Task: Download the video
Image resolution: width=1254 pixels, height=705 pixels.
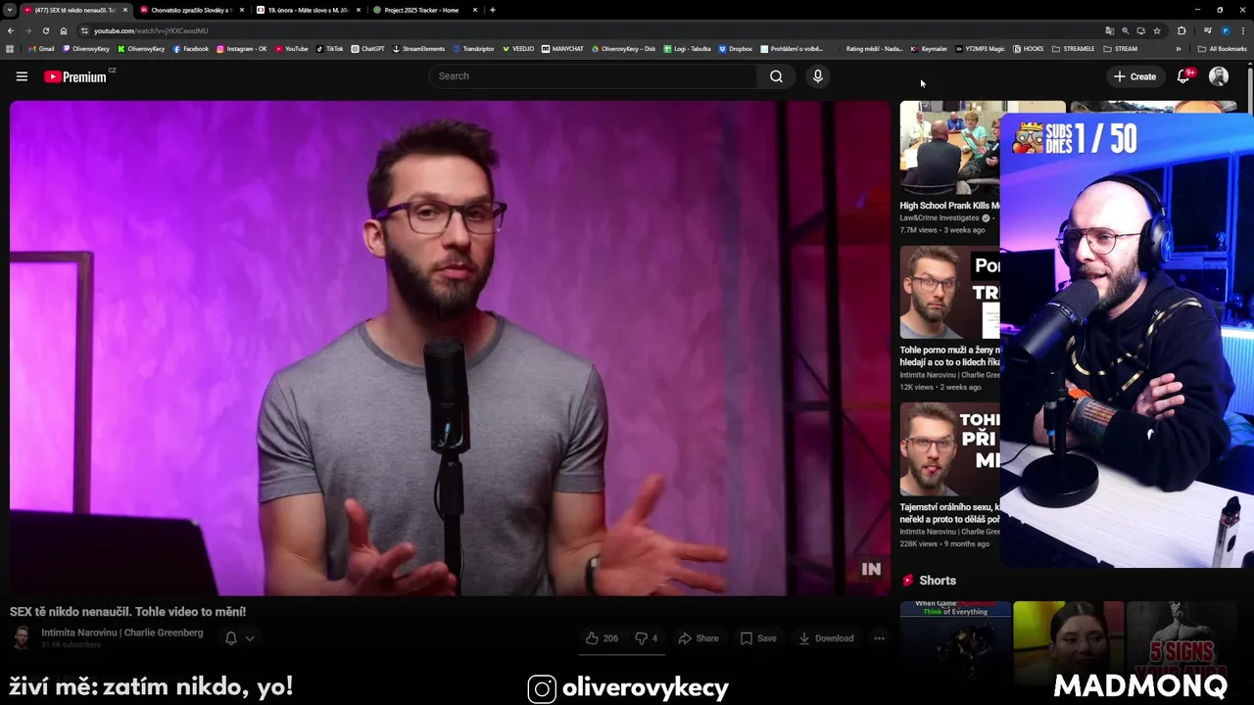Action: click(826, 638)
